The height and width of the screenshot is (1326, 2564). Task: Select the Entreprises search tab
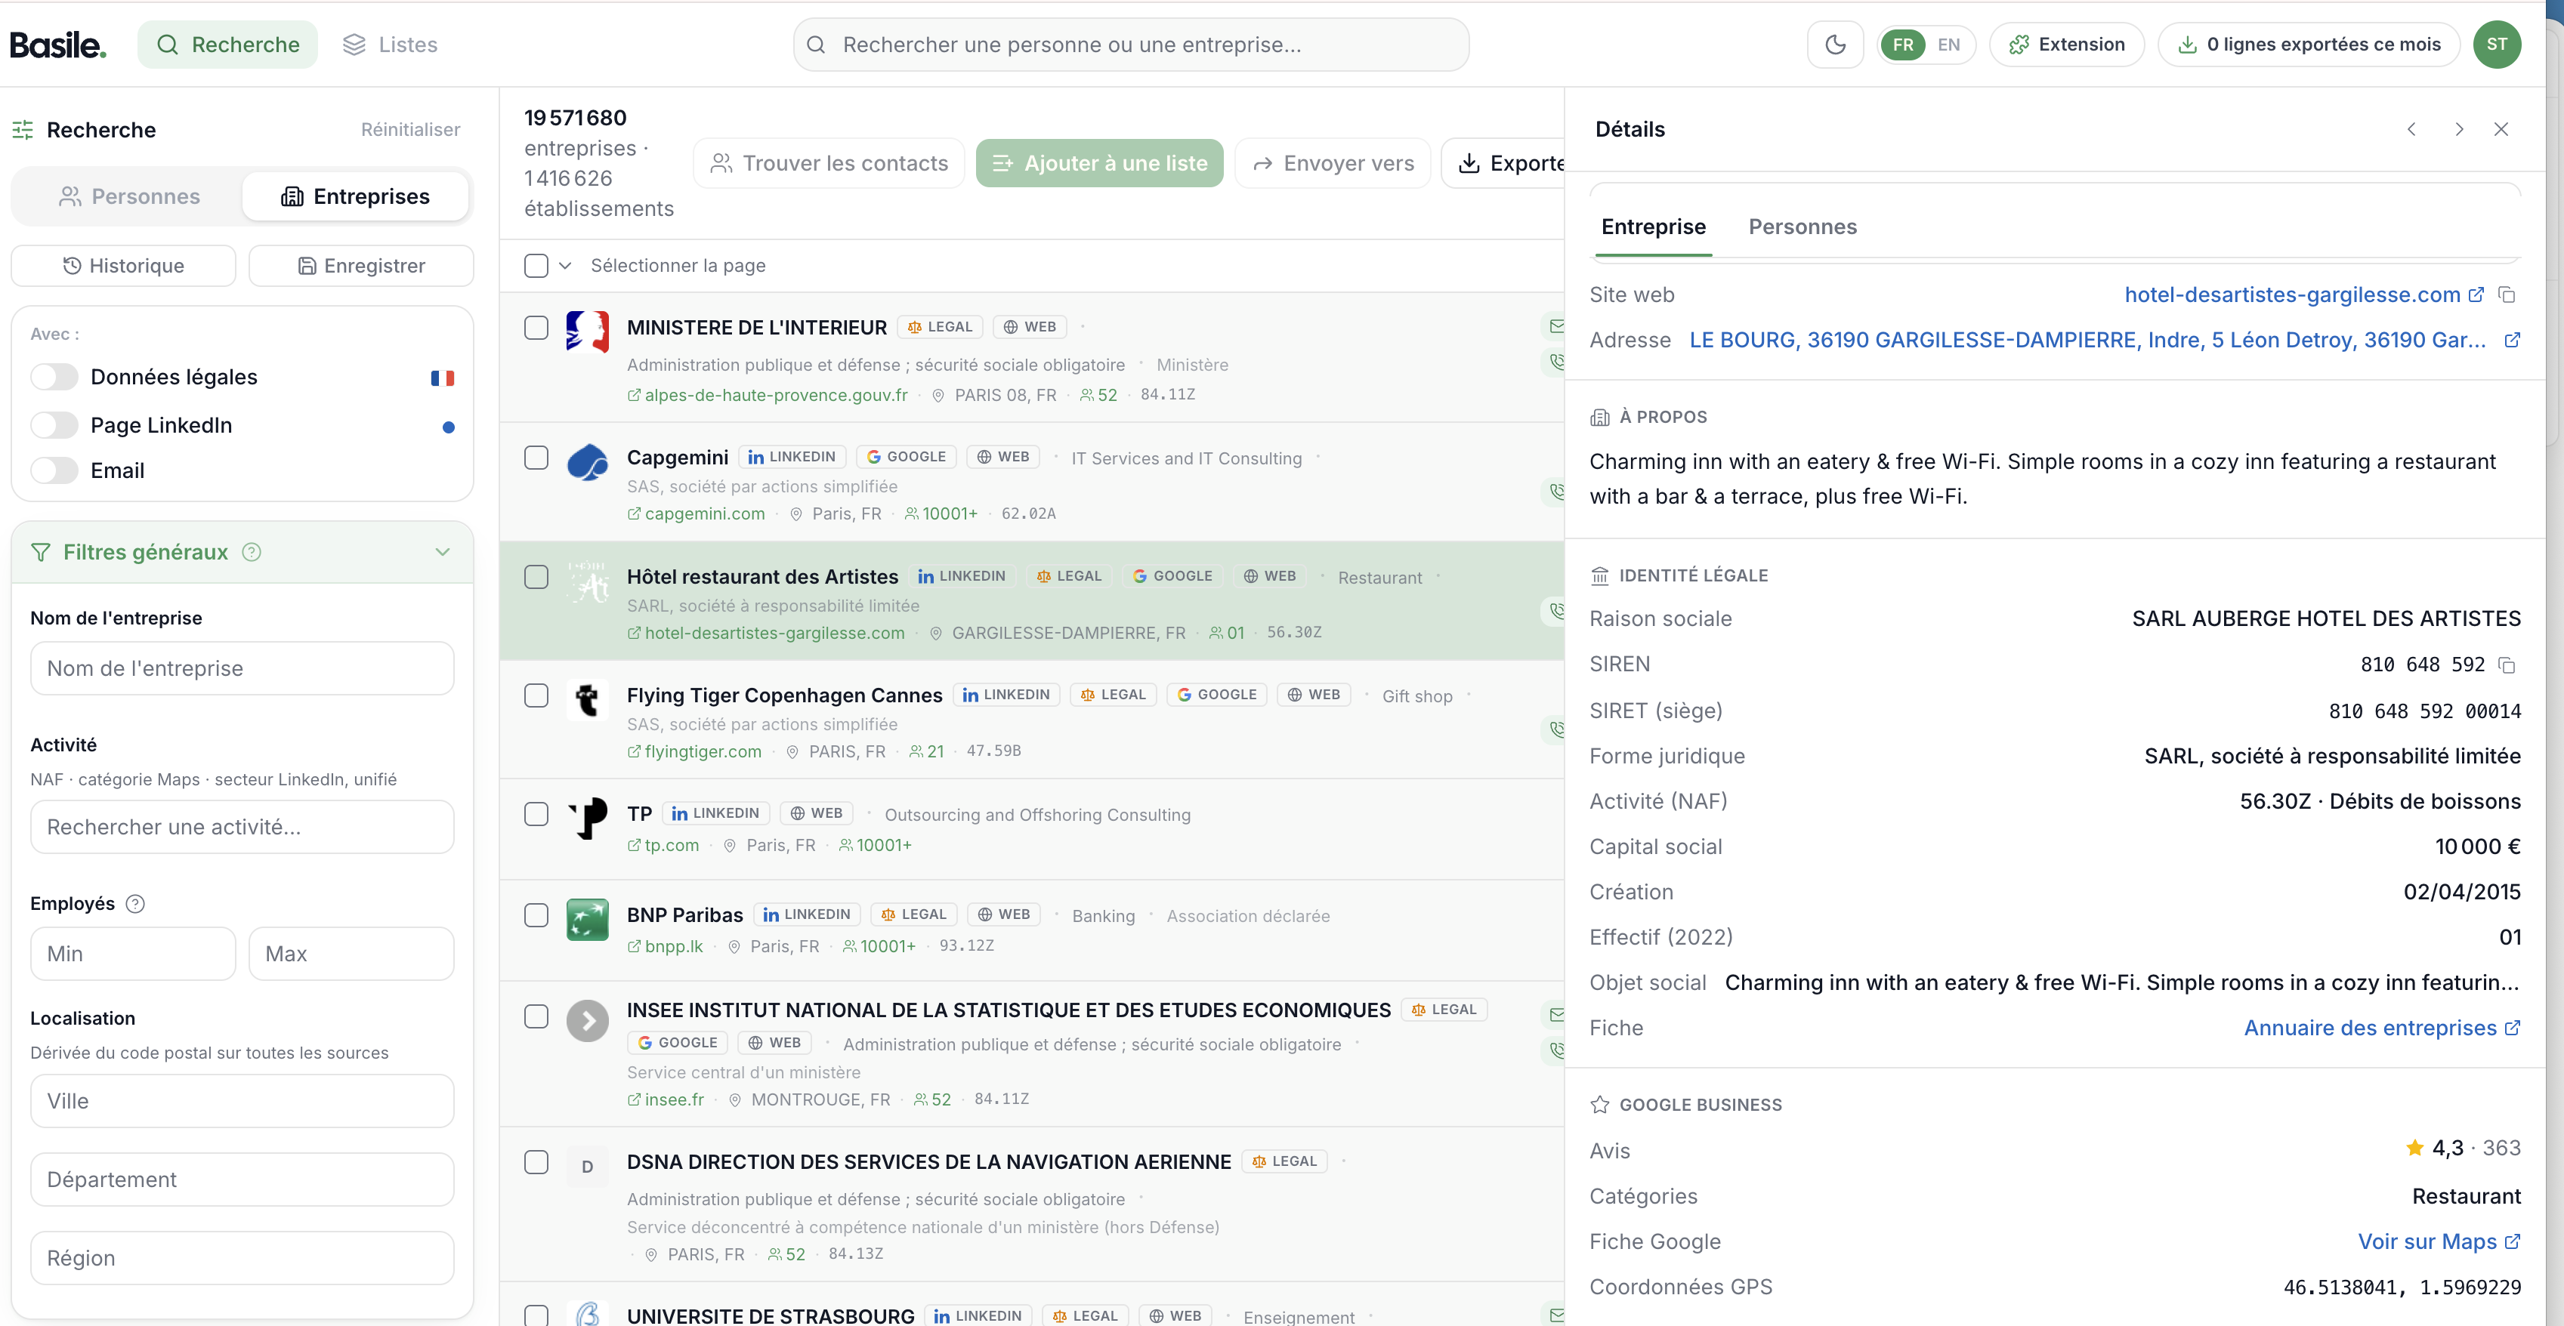(355, 197)
